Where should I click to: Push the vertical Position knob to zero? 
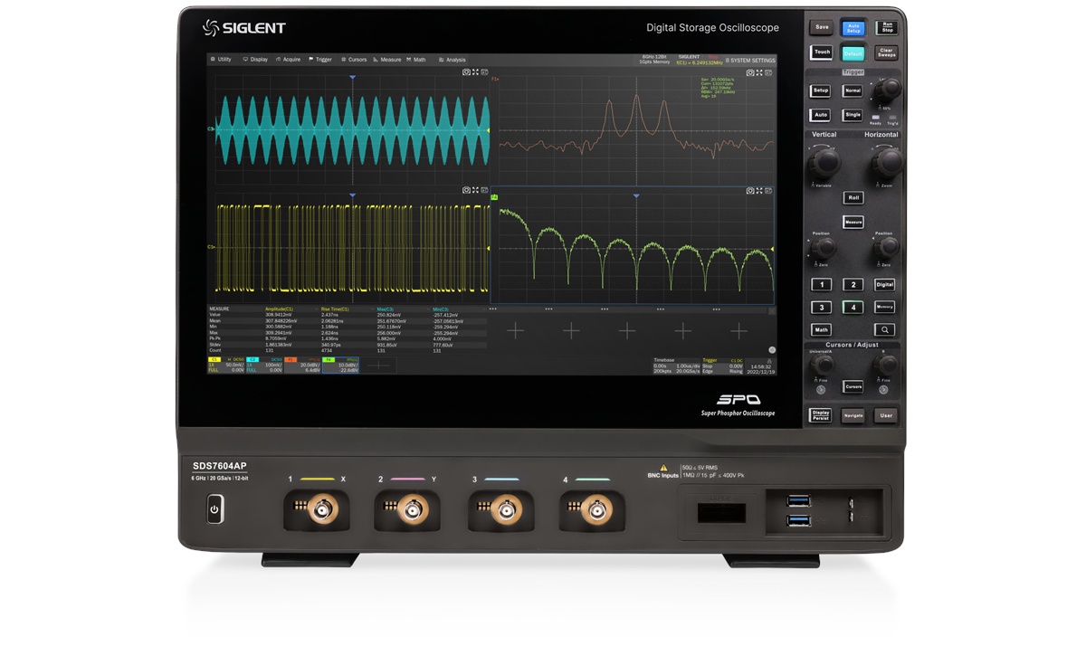tap(822, 248)
